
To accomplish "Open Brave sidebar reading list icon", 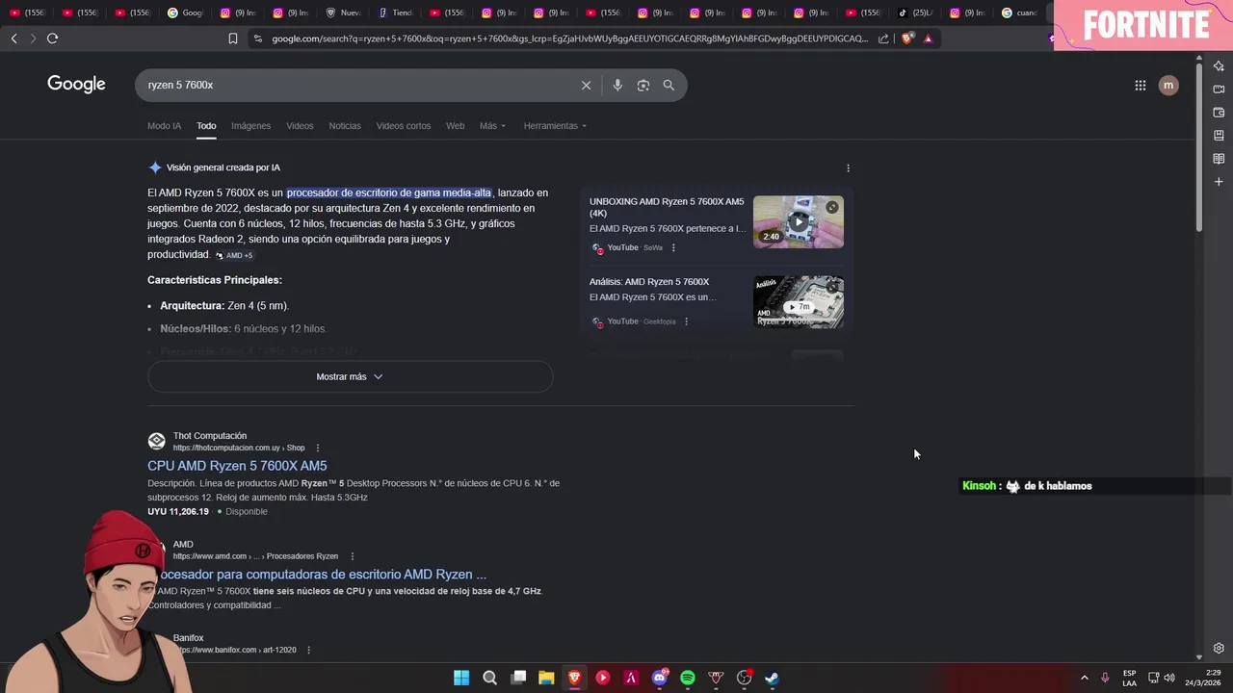I will point(1219,158).
